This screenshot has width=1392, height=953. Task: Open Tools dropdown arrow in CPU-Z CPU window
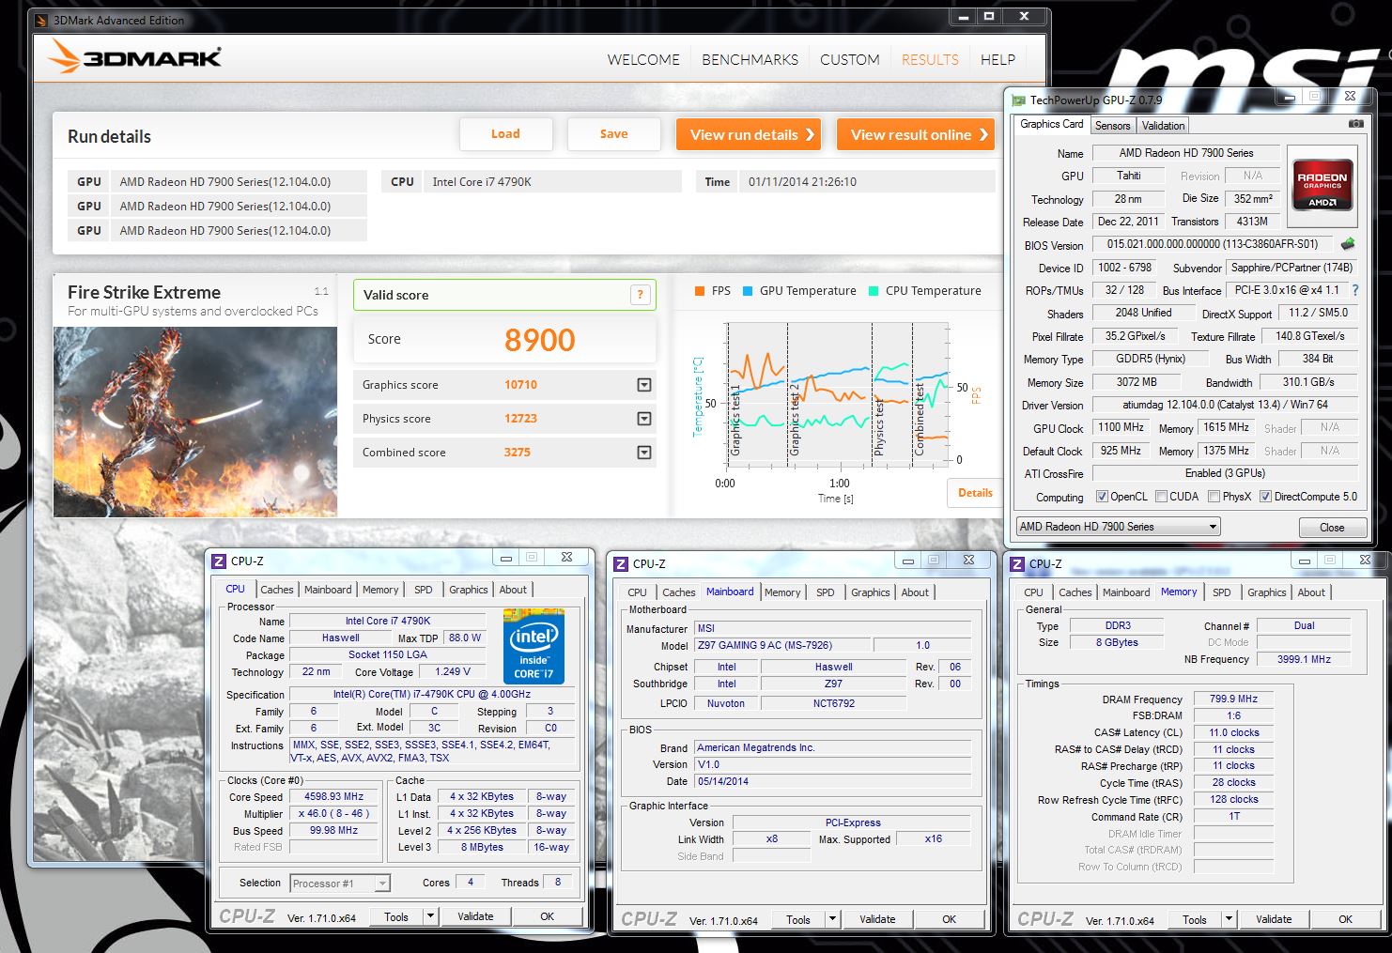coord(430,916)
